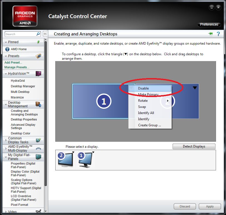Viewport: 226px width, 215px height.
Task: Click the Video section icon
Action: pos(38,211)
